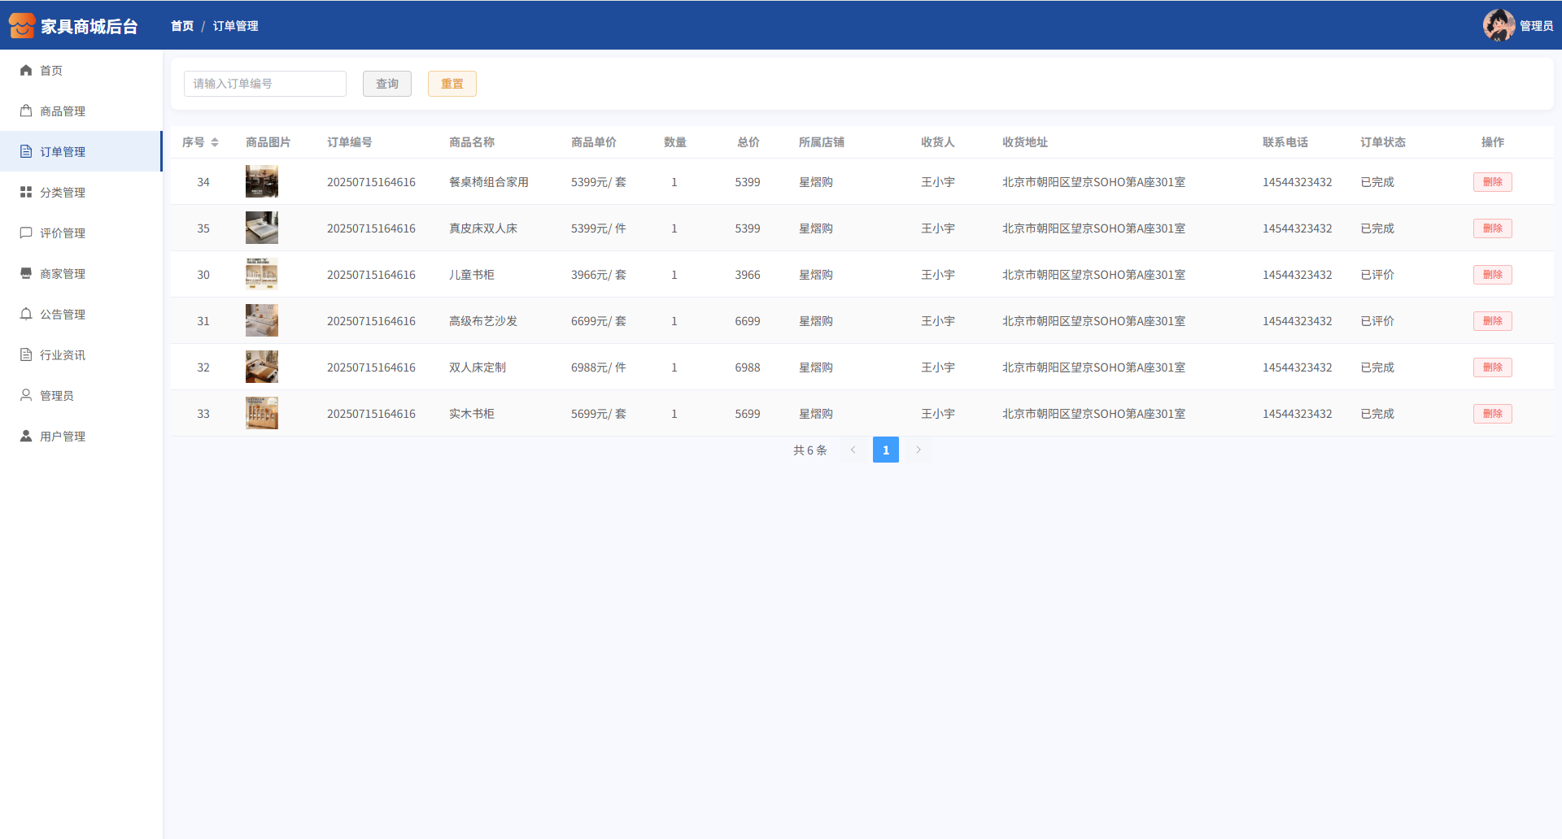Click the grid icon for 分类管理
Viewport: 1562px width, 839px height.
pyautogui.click(x=26, y=193)
